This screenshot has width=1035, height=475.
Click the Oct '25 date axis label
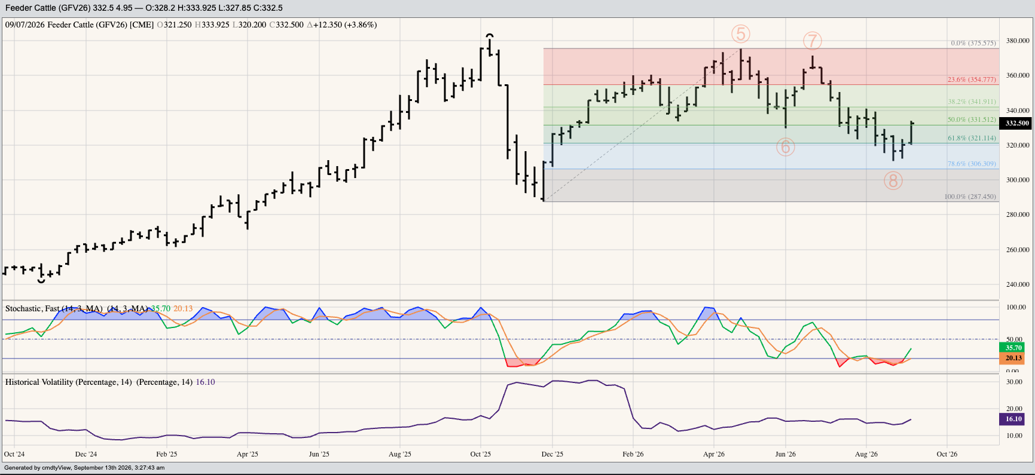point(480,454)
